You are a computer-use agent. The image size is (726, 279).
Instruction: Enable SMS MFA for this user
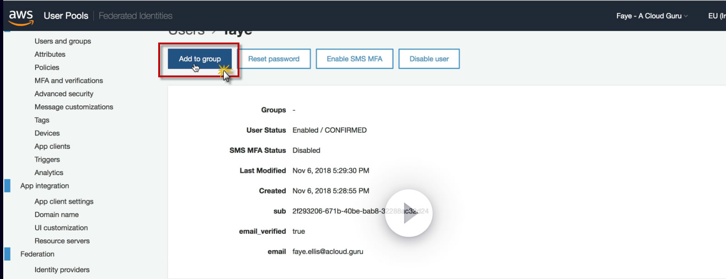[x=355, y=59]
